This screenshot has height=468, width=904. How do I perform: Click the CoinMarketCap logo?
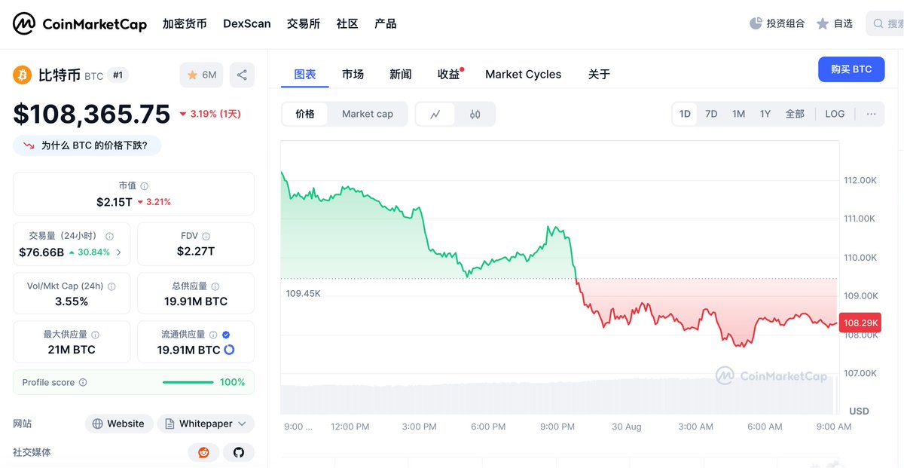pyautogui.click(x=80, y=24)
